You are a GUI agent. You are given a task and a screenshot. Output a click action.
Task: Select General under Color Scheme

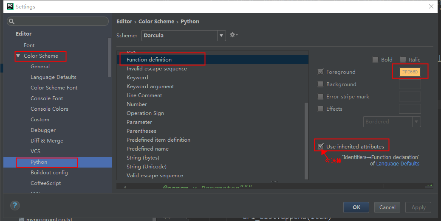click(40, 67)
